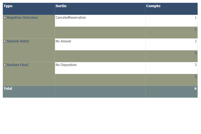Sort by the Sortie column header

(x=61, y=6)
